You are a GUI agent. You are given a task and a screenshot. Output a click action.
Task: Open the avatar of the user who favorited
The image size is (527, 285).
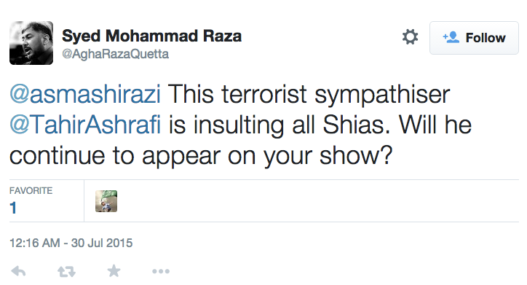pyautogui.click(x=106, y=201)
